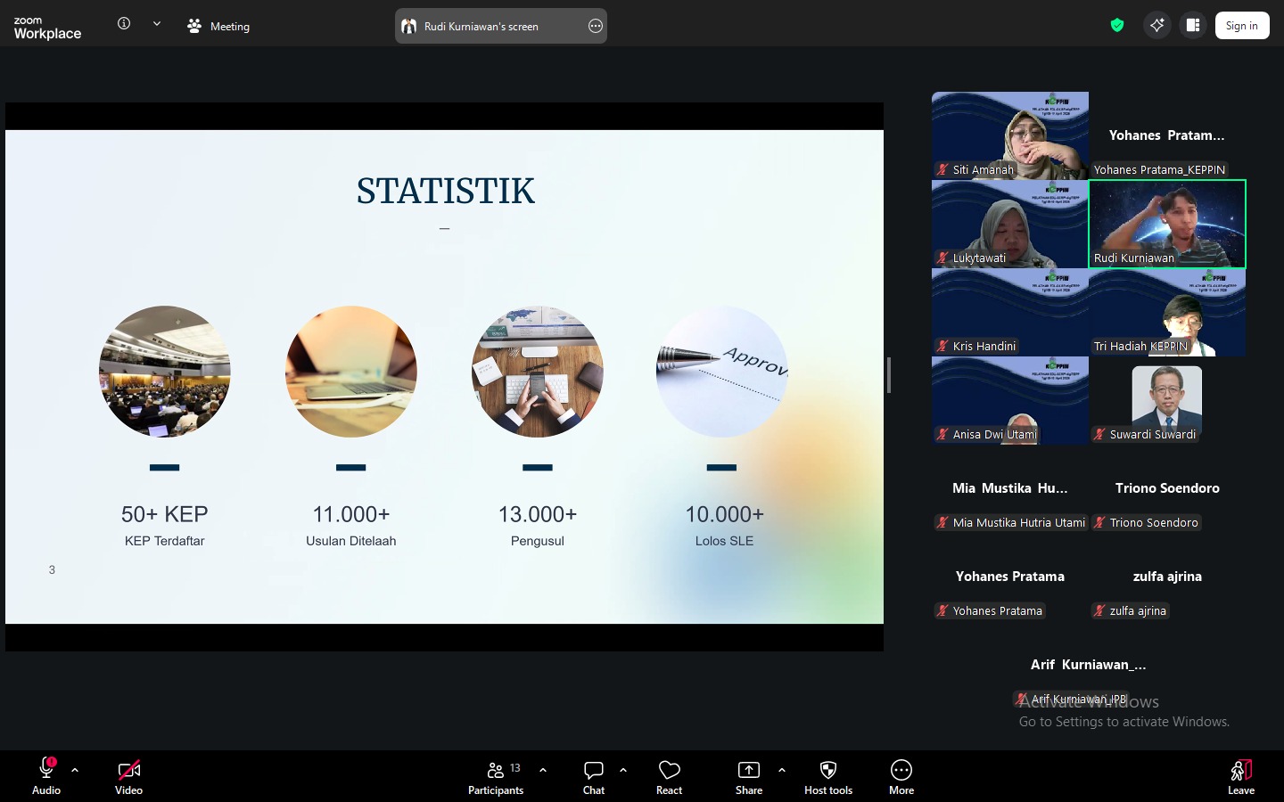Change the view layout icon

pos(1193,25)
